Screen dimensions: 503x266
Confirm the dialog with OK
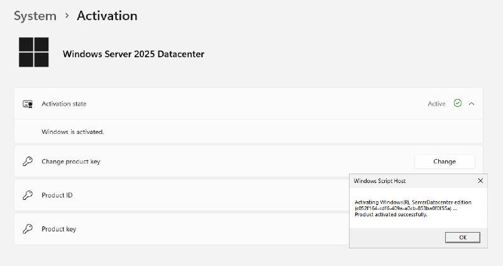462,237
